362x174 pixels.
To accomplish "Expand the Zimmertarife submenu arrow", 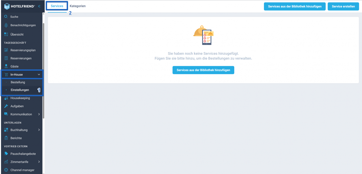I will (x=39, y=162).
